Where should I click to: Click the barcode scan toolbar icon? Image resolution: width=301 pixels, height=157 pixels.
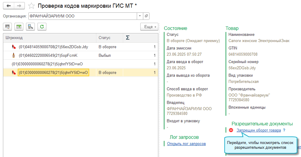(7, 27)
